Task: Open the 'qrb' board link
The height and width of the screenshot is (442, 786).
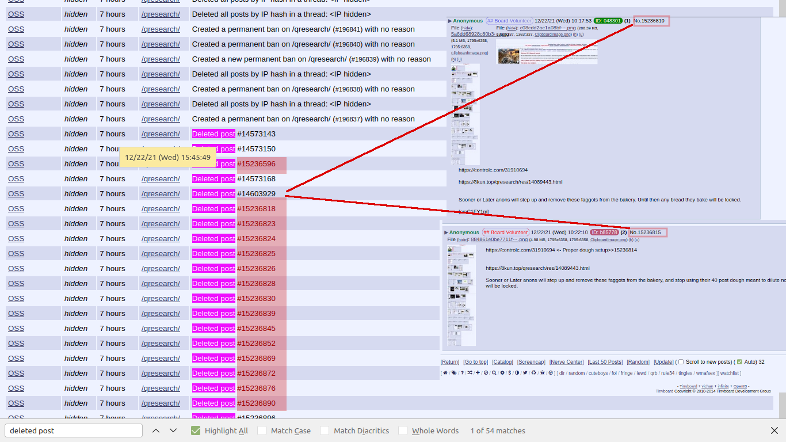Action: [x=654, y=373]
